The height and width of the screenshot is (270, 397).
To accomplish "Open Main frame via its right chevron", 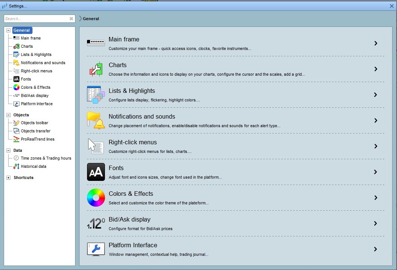I will coord(376,43).
